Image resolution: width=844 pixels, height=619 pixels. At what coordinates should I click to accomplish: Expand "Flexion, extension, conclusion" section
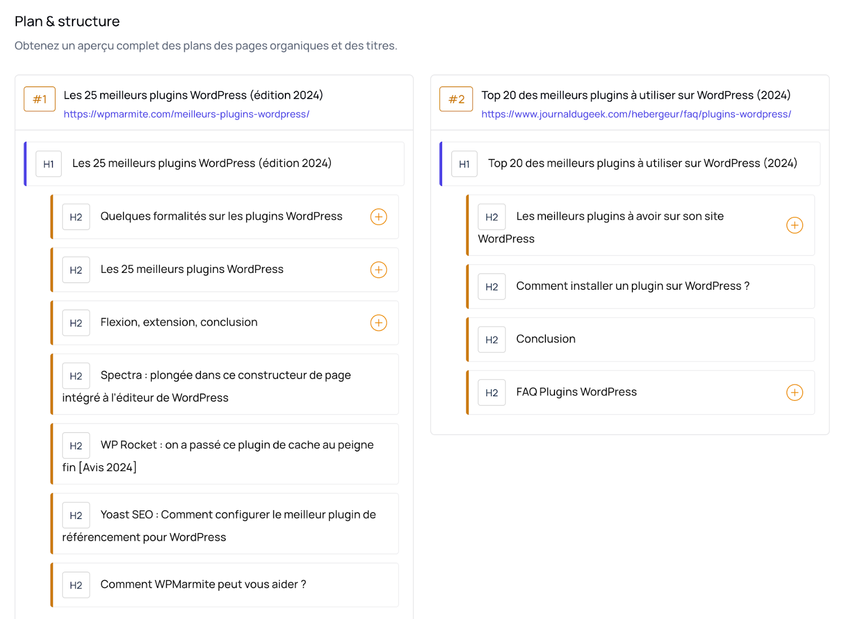(378, 322)
